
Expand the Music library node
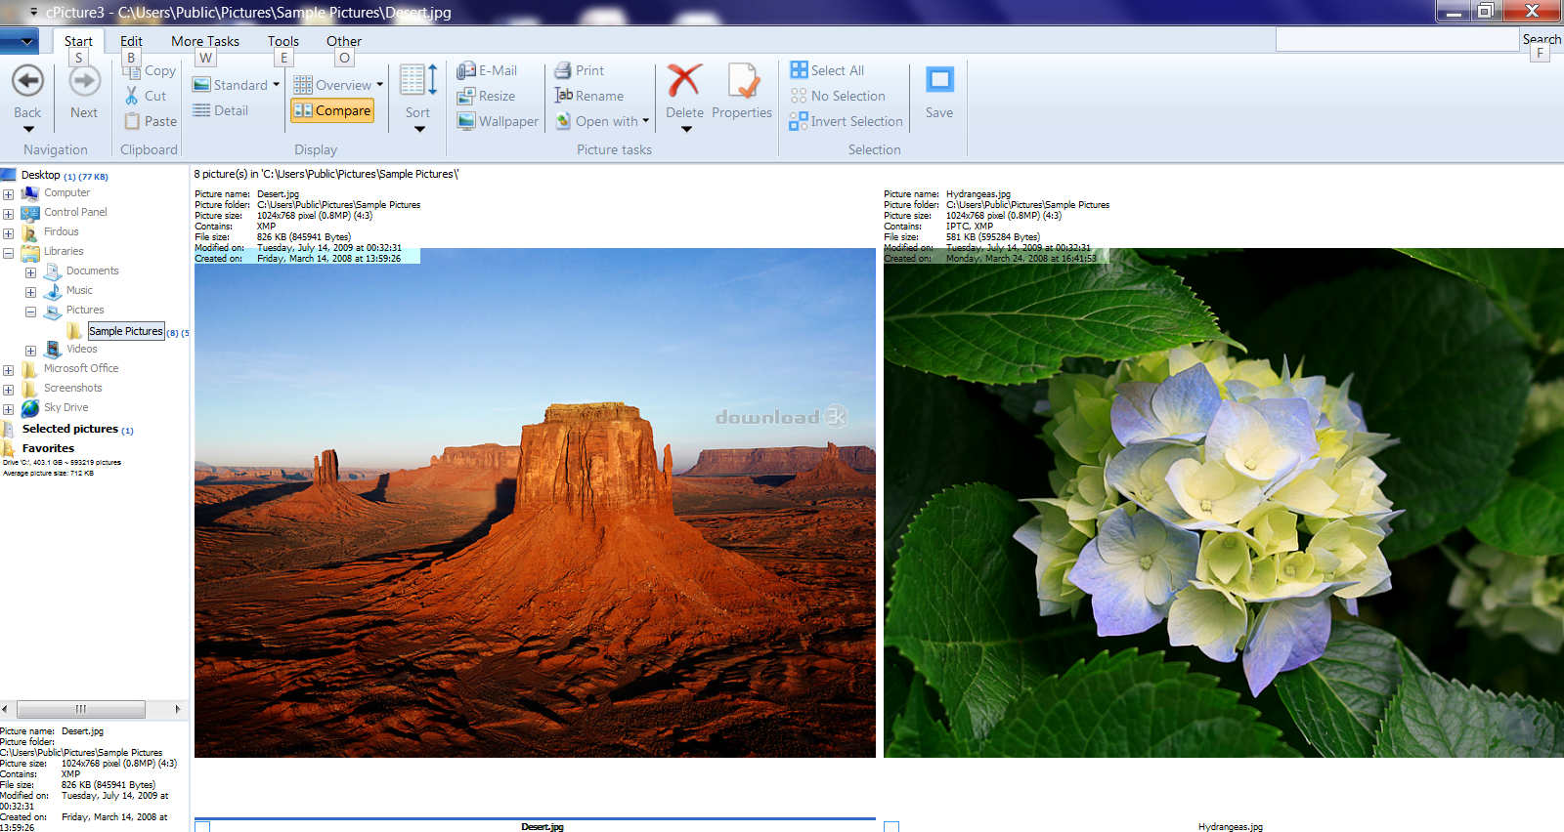pyautogui.click(x=30, y=292)
